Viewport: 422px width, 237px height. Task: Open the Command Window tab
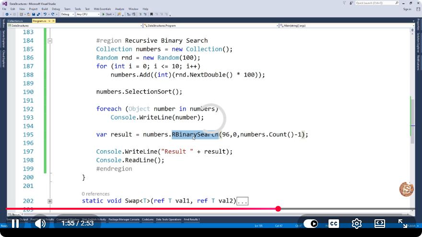(68, 220)
